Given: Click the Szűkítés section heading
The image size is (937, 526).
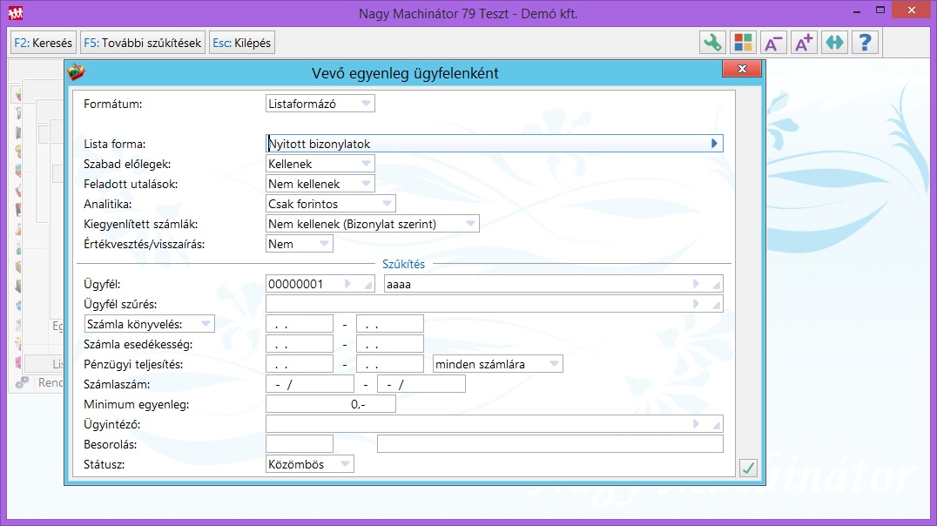Looking at the screenshot, I should coord(403,264).
